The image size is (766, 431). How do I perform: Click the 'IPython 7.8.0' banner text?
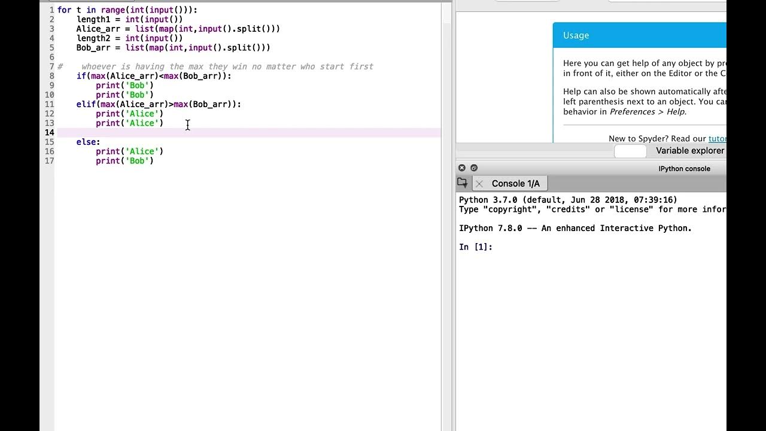[x=575, y=229]
